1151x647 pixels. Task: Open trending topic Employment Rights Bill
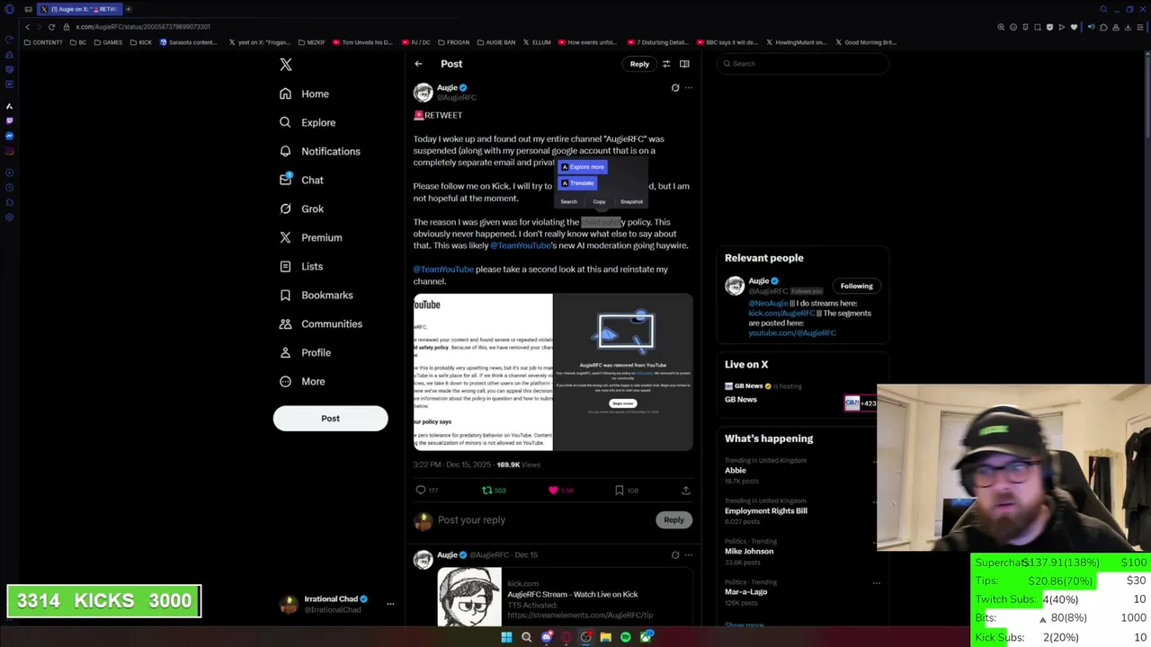click(766, 510)
